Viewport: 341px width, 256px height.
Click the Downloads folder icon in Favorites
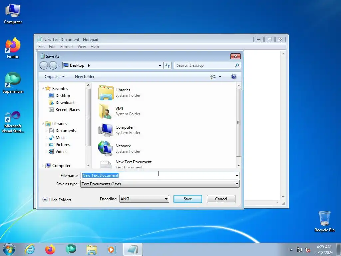pos(51,103)
